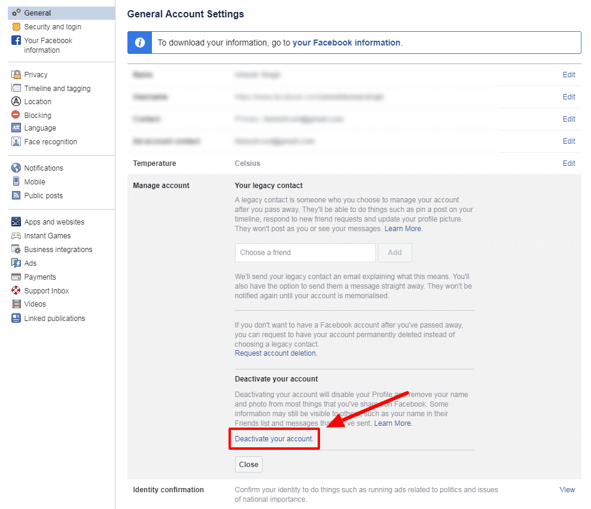Click the Instant Games controller icon

(16, 236)
